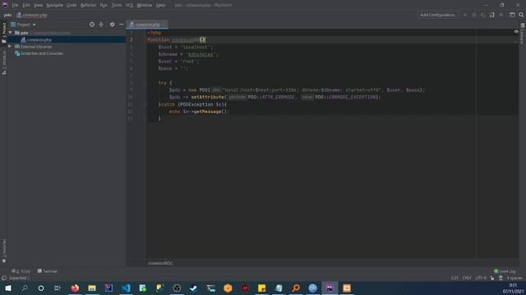Click the CRLF line separator selector
The height and width of the screenshot is (295, 526).
(467, 278)
